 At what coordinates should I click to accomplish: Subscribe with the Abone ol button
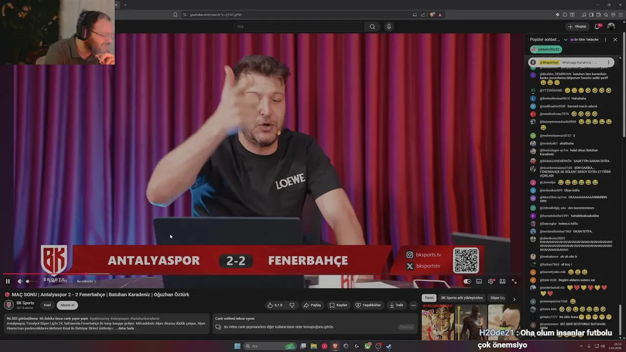click(x=67, y=305)
